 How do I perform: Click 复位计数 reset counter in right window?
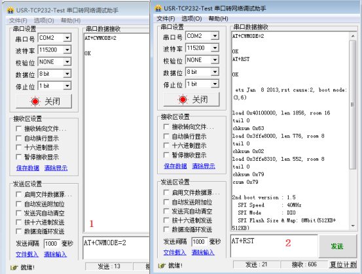pyautogui.click(x=343, y=265)
